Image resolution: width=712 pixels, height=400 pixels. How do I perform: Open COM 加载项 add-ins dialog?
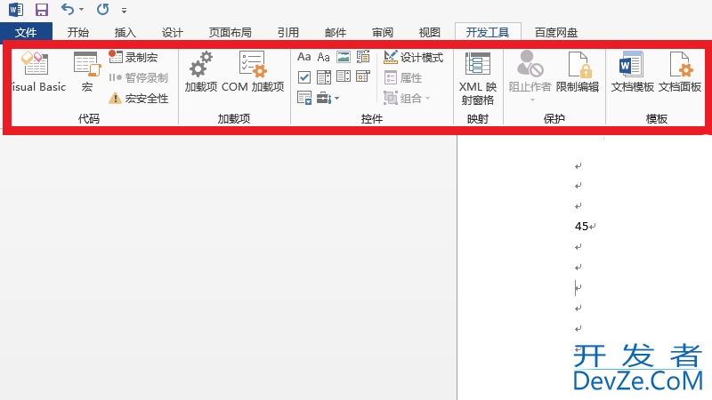pos(253,72)
